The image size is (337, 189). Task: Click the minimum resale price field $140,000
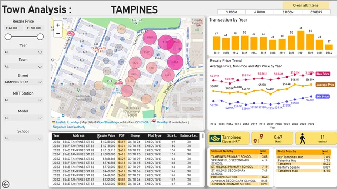(x=14, y=28)
